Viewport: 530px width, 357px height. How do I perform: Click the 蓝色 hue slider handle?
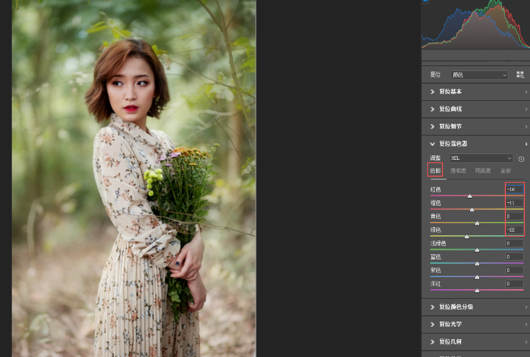point(477,264)
